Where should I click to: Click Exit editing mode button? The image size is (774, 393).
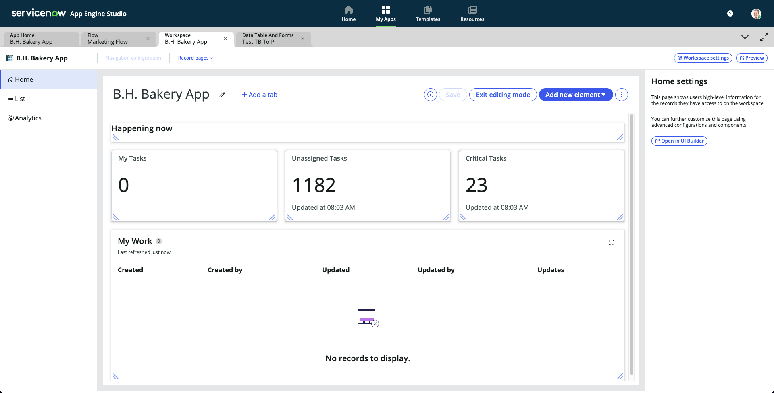tap(503, 95)
